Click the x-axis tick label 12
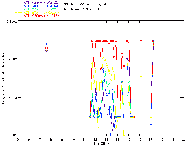Viewport: 189px width, 151px height. (x=95, y=139)
